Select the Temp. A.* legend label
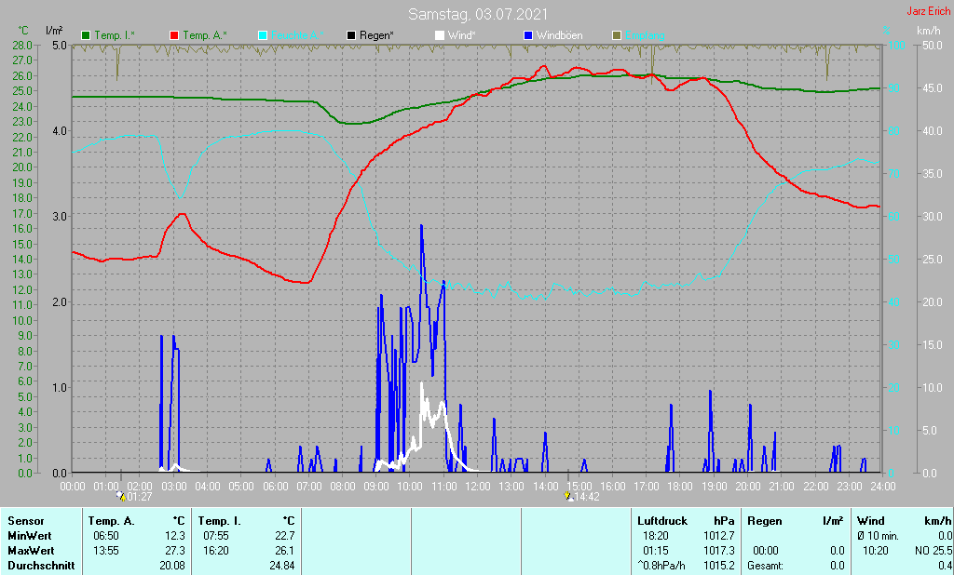 pyautogui.click(x=205, y=35)
